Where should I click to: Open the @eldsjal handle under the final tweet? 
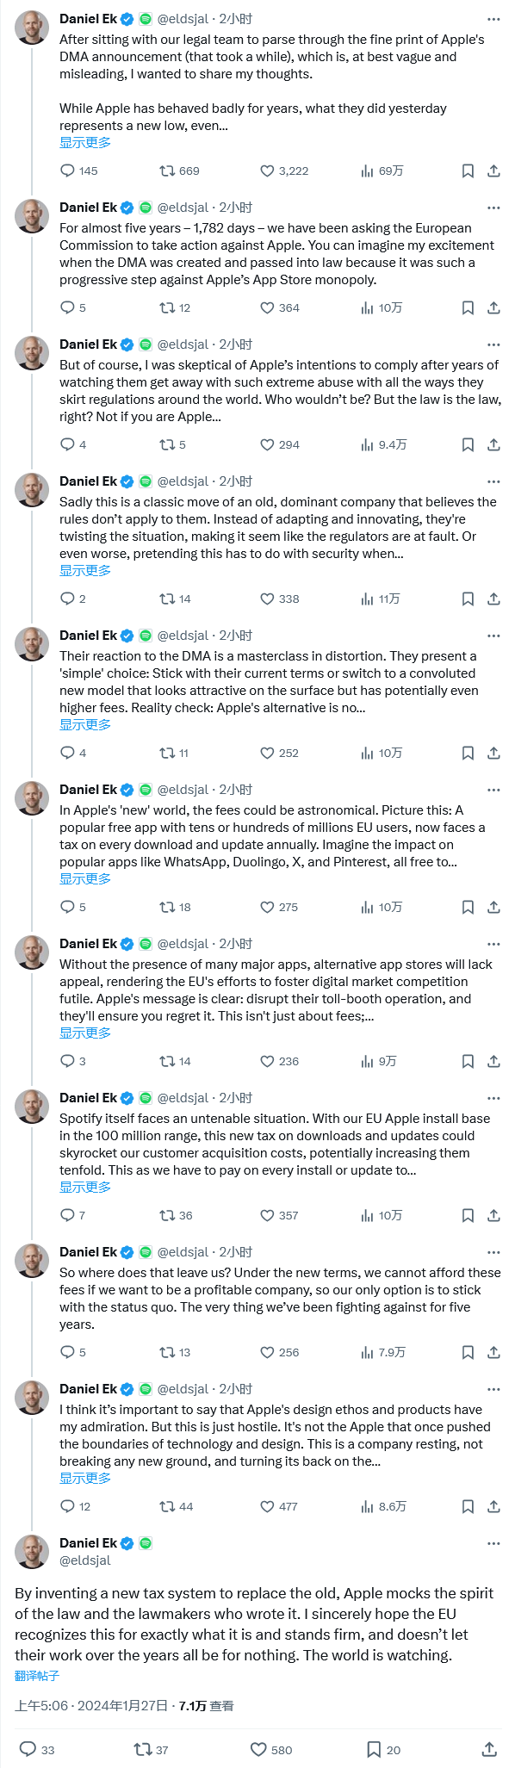[85, 1560]
